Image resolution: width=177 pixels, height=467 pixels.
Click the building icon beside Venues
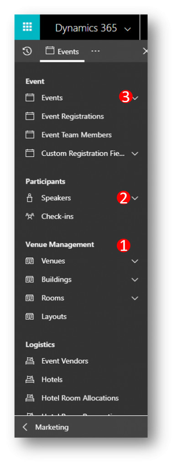[x=30, y=261]
